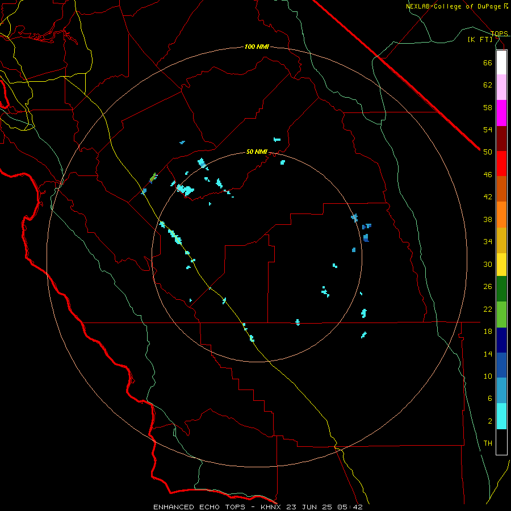This screenshot has height=511, width=511.
Task: Click the legend value "18"
Action: point(488,332)
